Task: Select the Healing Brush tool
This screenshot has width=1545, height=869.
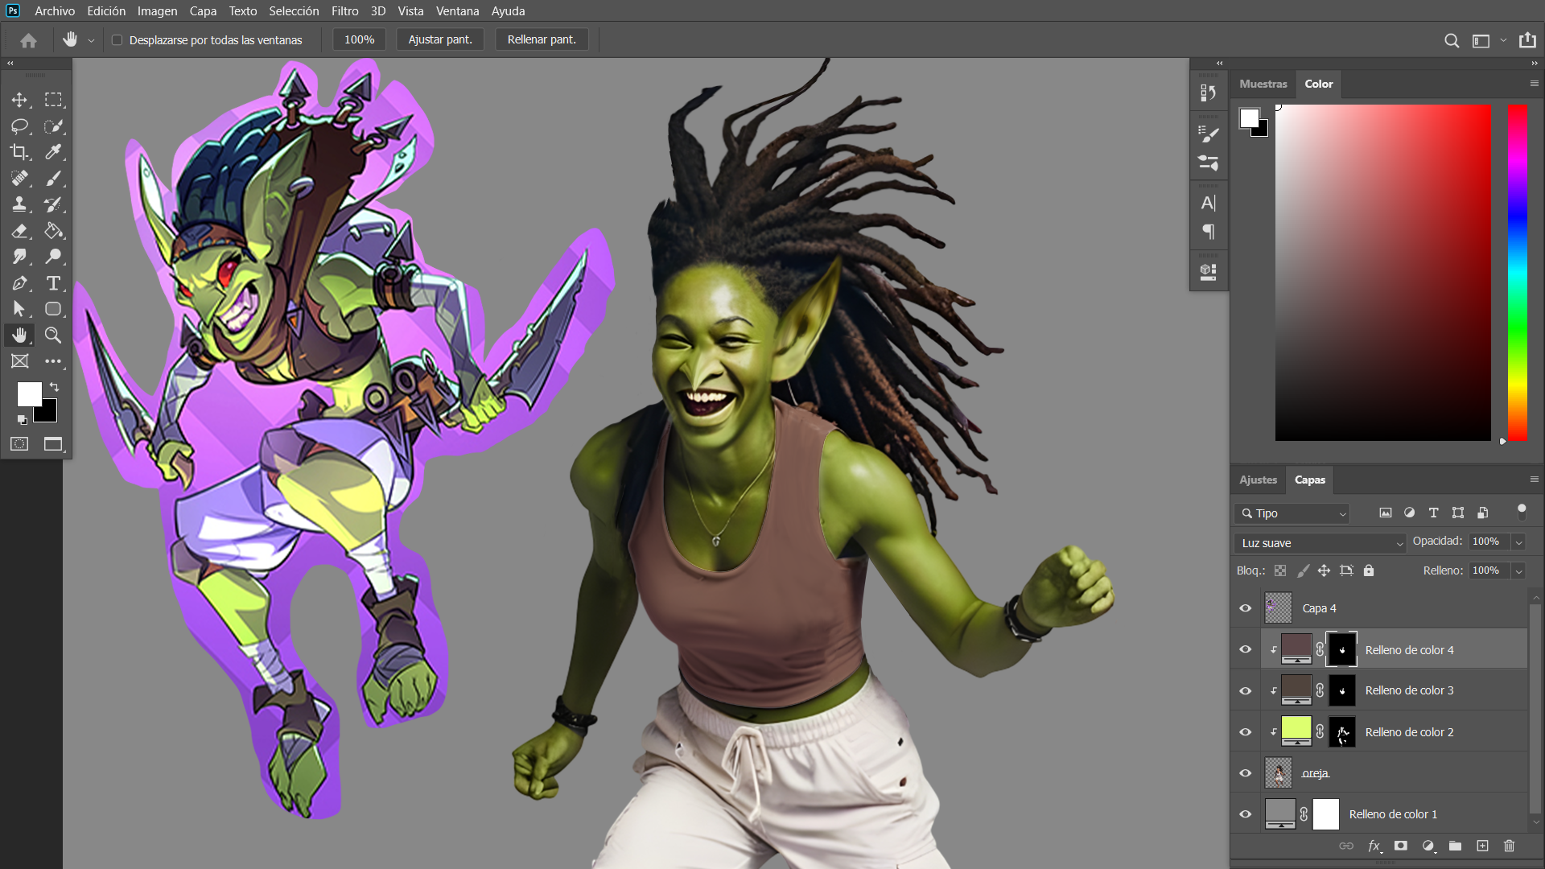Action: pos(19,179)
